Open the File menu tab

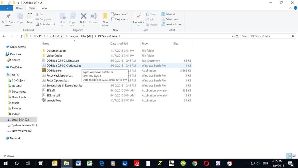click(7, 8)
